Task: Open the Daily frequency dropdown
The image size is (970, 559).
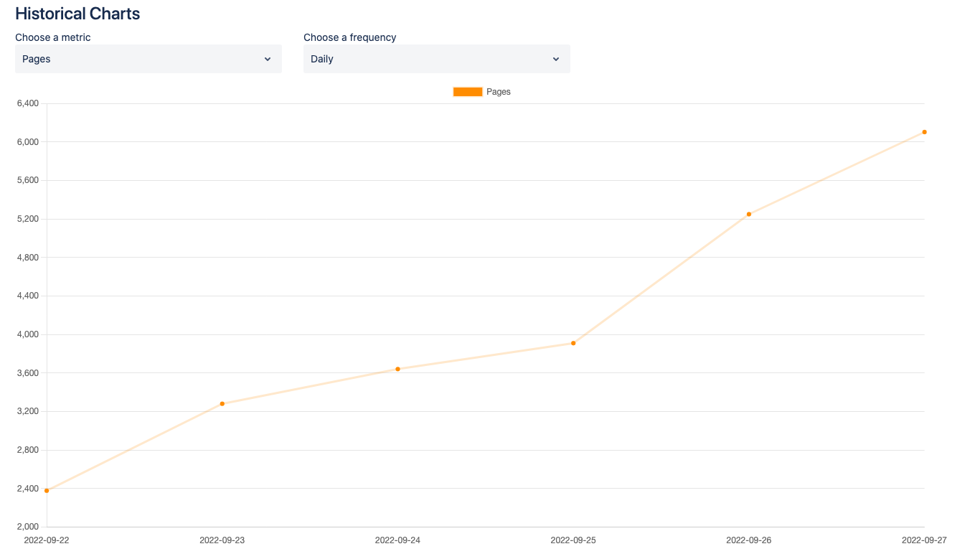Action: (x=436, y=59)
